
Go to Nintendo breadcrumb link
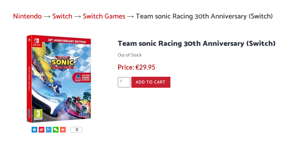point(27,16)
